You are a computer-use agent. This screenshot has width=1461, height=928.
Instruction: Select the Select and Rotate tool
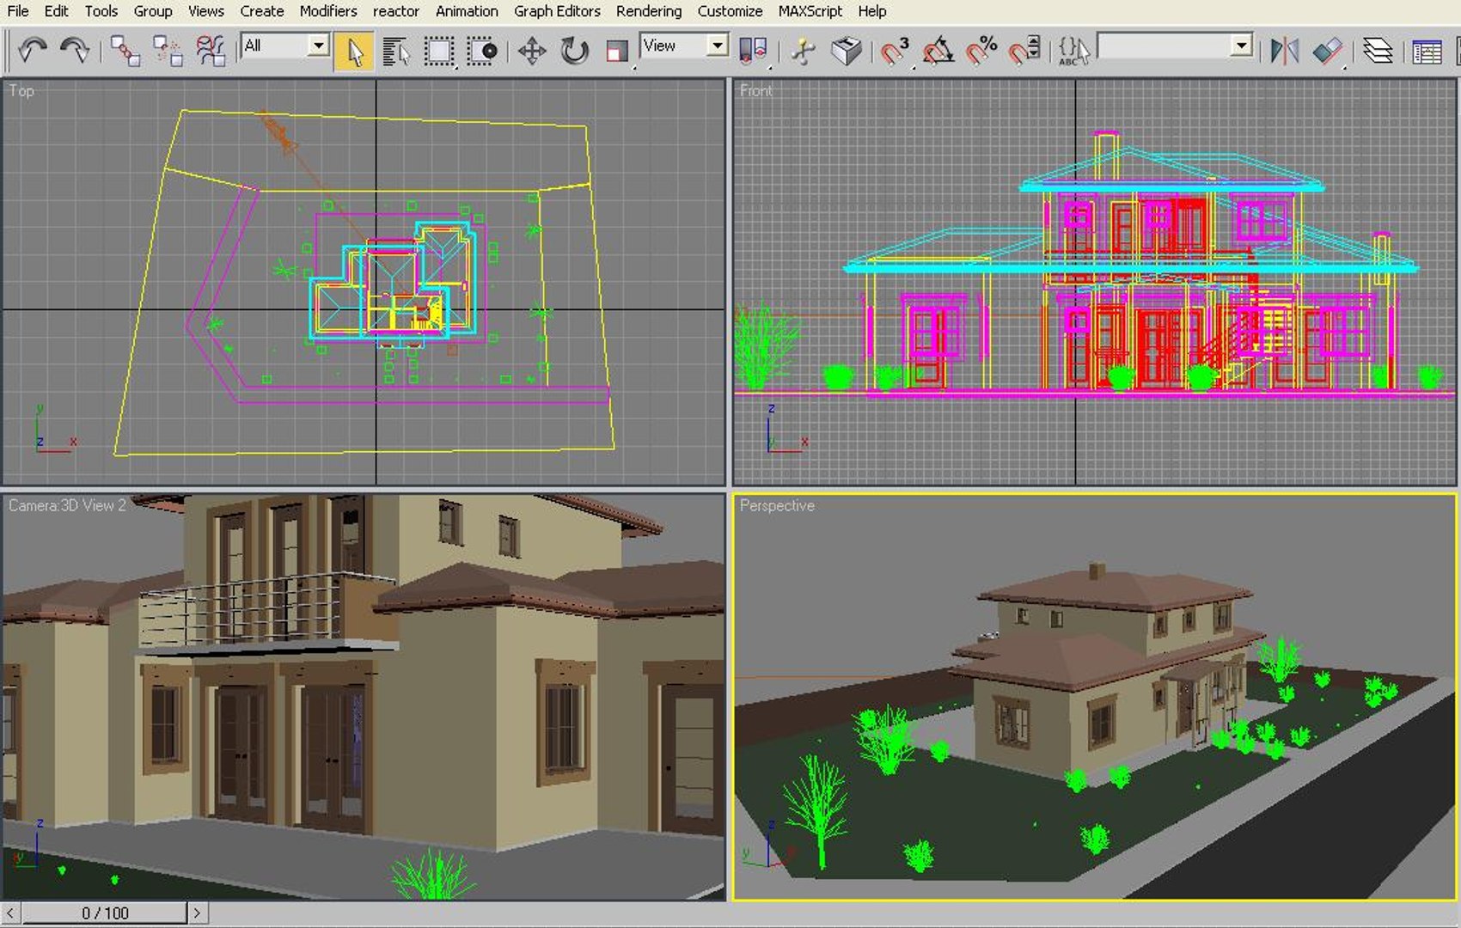pyautogui.click(x=574, y=51)
